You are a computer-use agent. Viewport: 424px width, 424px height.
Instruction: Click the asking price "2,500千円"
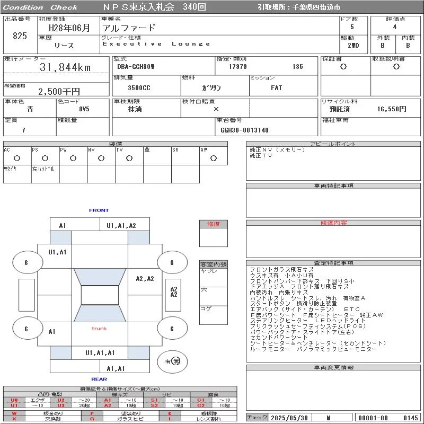pos(59,91)
